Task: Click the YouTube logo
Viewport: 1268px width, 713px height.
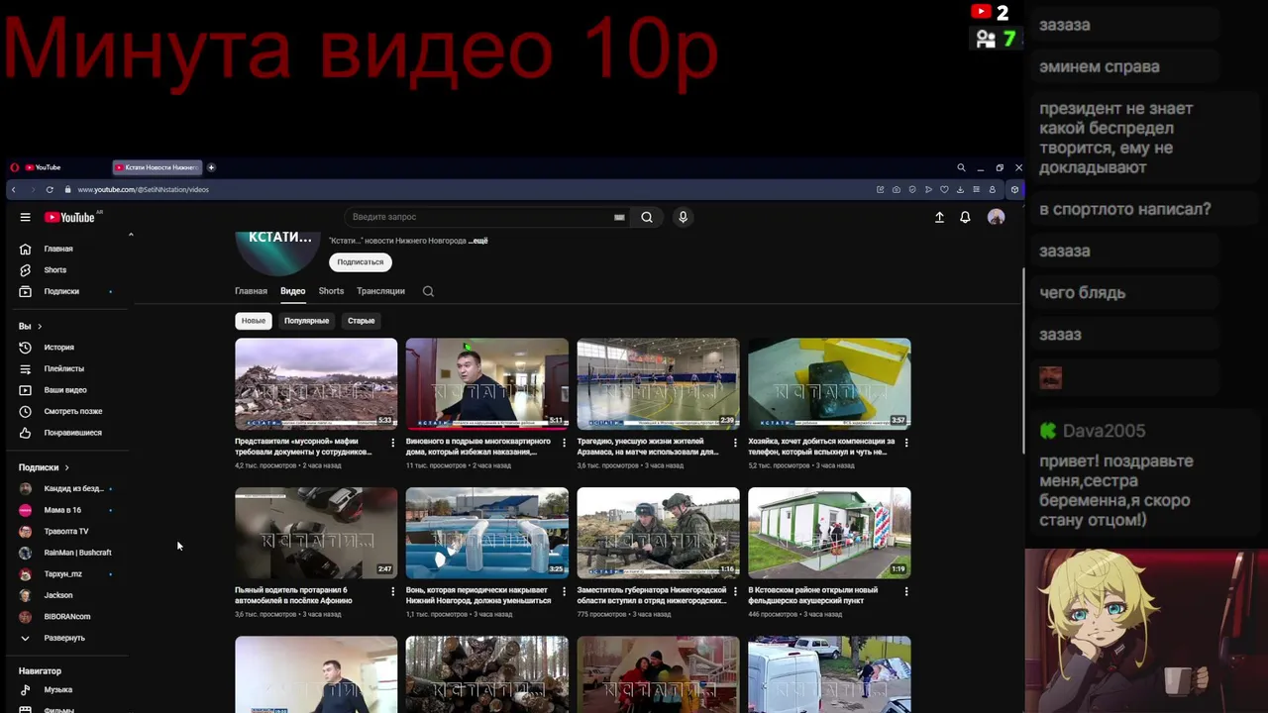Action: click(x=69, y=217)
